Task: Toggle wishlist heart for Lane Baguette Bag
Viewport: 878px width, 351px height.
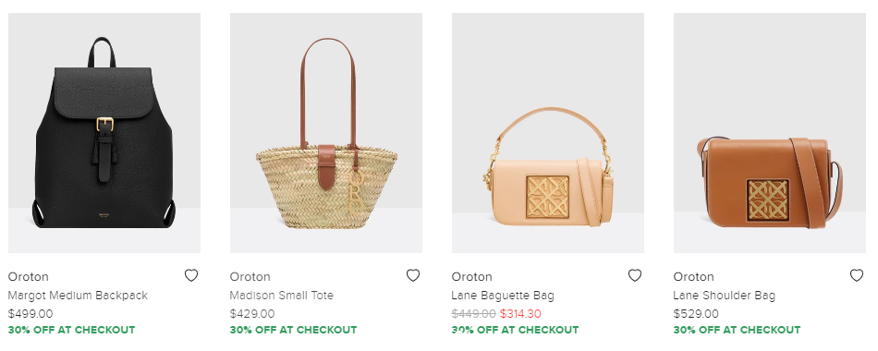Action: point(635,275)
